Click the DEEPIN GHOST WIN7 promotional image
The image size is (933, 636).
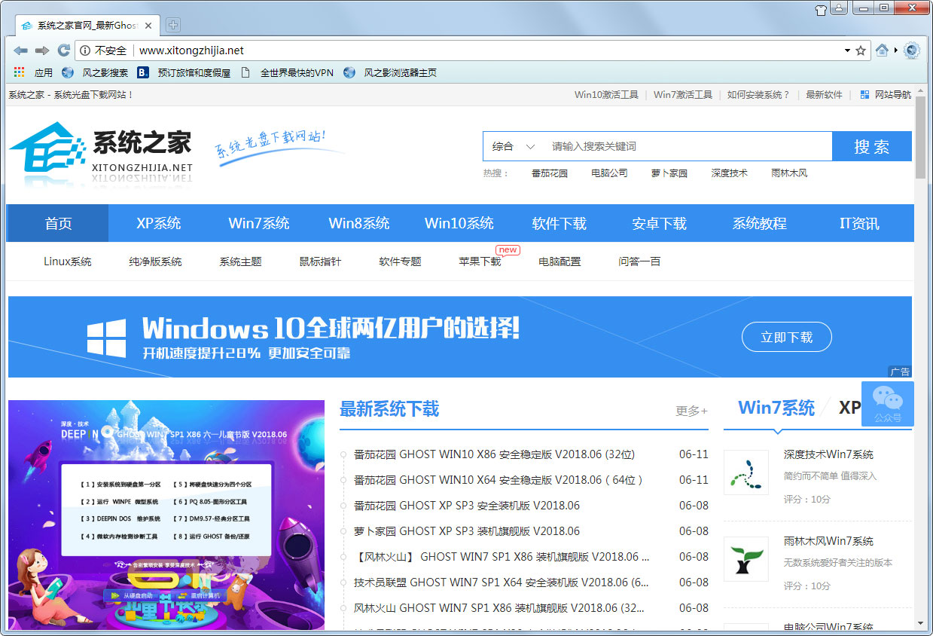(166, 515)
